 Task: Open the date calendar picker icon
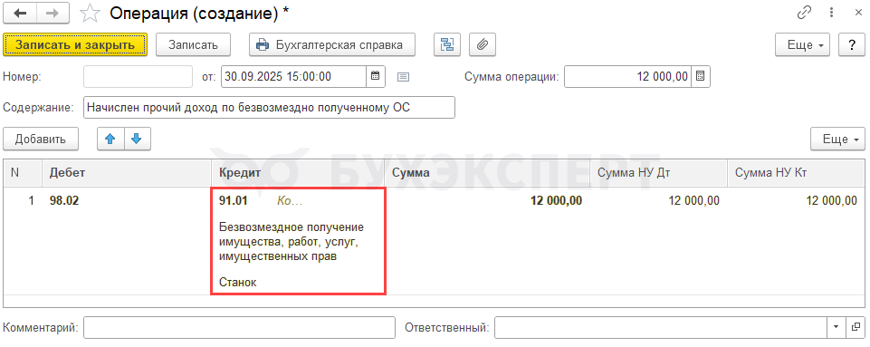tap(375, 76)
